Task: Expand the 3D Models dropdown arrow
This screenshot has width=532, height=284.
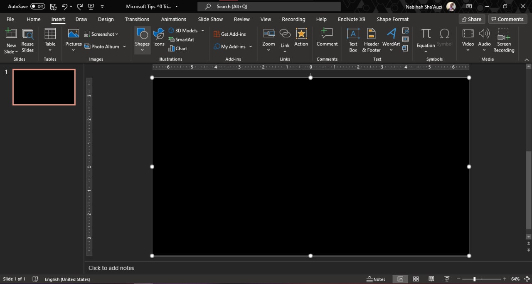Action: (x=203, y=30)
